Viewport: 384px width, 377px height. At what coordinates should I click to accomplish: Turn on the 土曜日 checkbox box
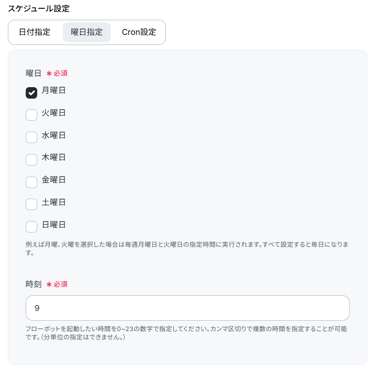(31, 205)
